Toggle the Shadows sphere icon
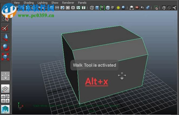Image resolution: width=179 pixels, height=115 pixels. click(x=124, y=8)
